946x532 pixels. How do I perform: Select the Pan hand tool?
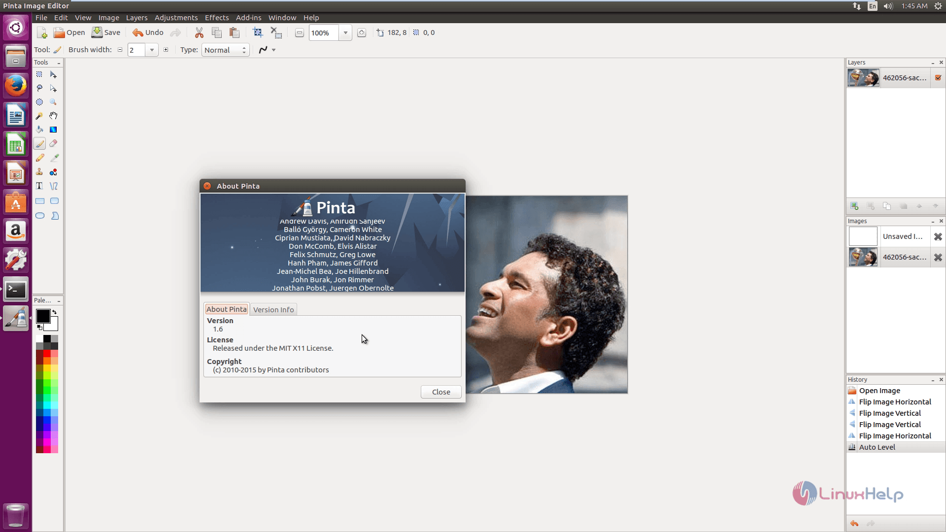[53, 116]
